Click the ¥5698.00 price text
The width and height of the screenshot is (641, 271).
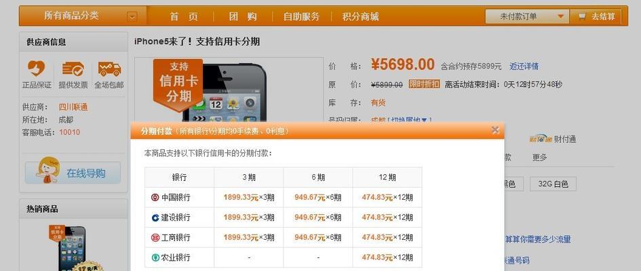pyautogui.click(x=403, y=64)
